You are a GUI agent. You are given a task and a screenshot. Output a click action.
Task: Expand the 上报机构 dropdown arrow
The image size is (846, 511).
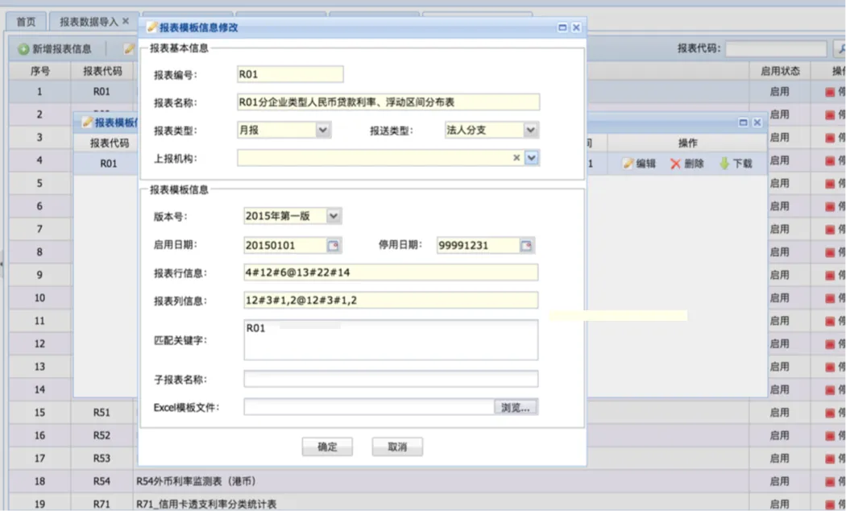[531, 158]
